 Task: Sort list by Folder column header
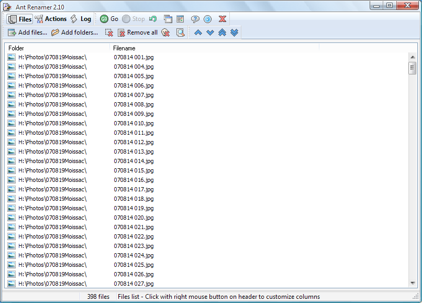tap(57, 48)
